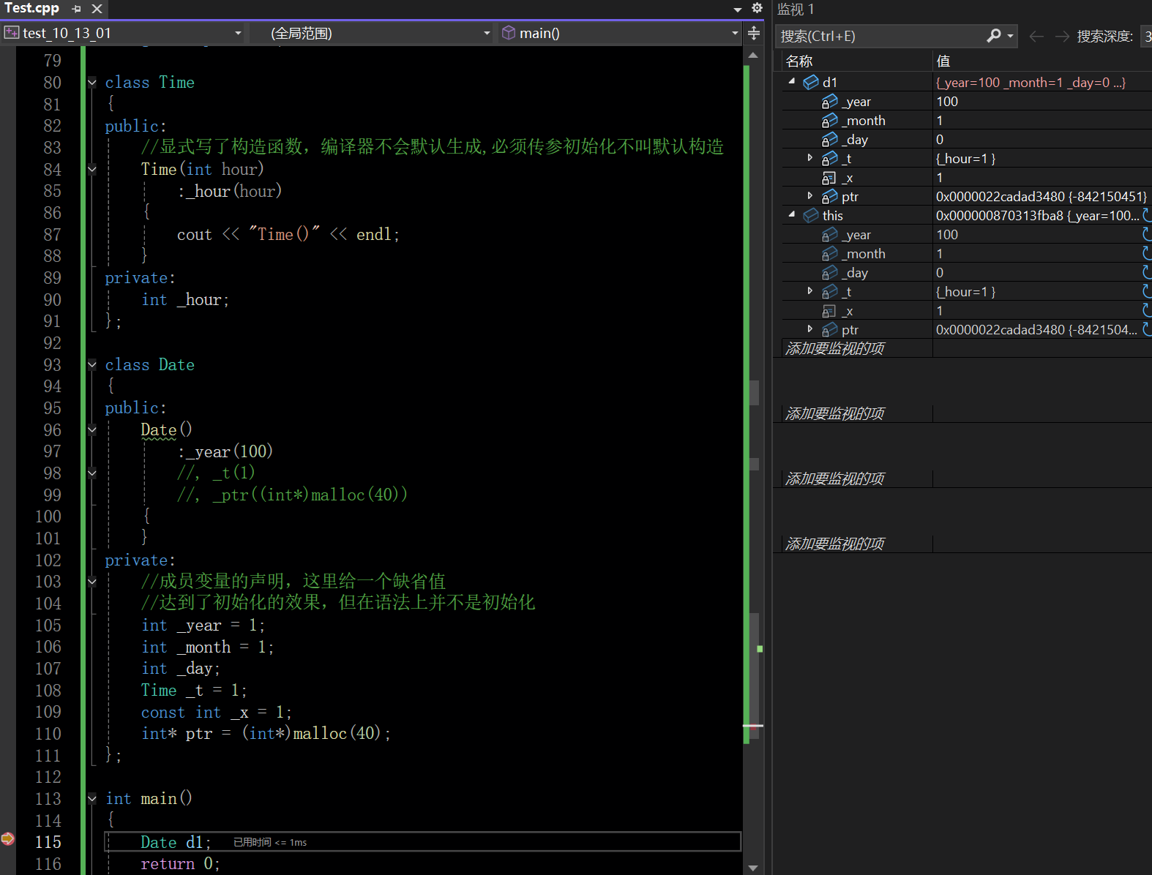Screen dimensions: 1152x875
Task: Click the breakpoint marker on line 115
Action: (8, 838)
